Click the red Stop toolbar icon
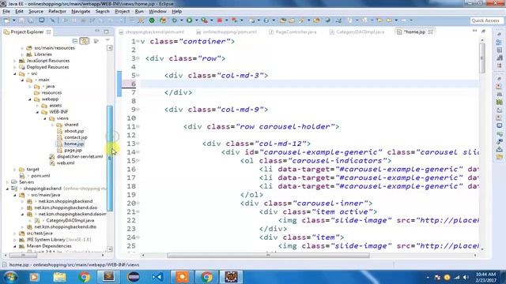Viewport: 506px width, 284px height. click(x=220, y=21)
